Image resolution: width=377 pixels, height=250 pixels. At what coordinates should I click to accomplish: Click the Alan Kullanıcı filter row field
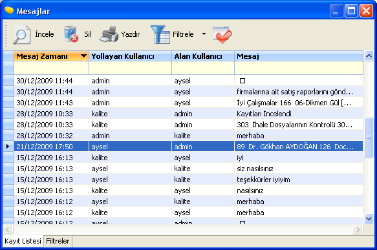(x=203, y=68)
